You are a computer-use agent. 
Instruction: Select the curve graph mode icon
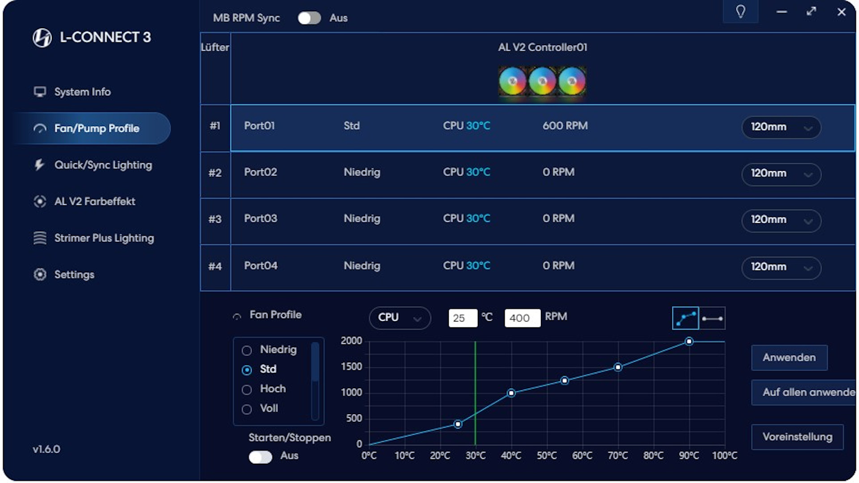click(x=685, y=318)
